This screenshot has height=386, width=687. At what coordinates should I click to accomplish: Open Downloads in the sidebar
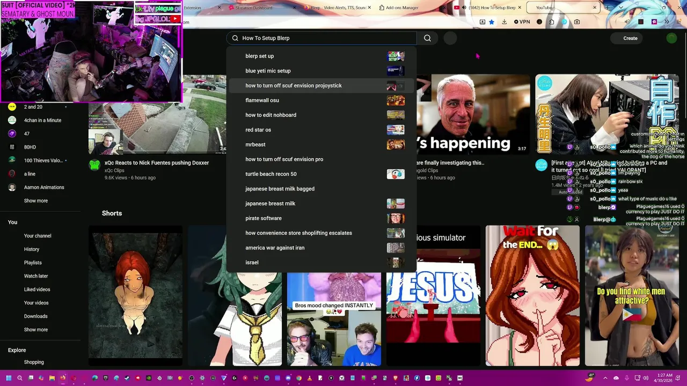point(35,316)
